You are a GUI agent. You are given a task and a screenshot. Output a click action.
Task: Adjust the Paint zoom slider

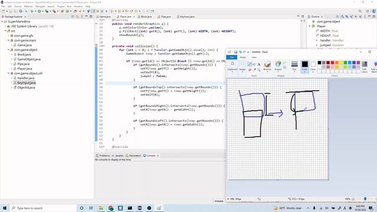coord(365,199)
